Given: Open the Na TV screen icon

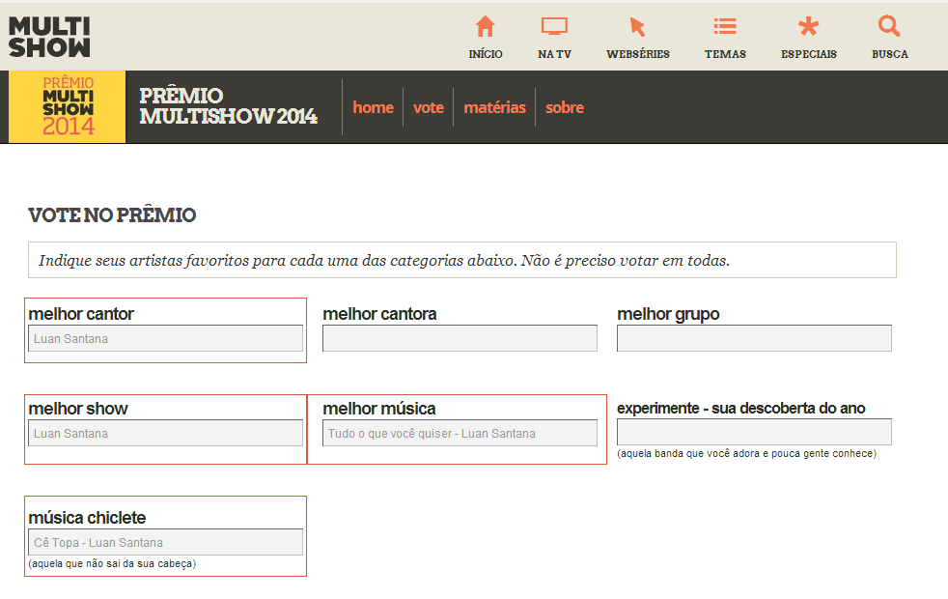Looking at the screenshot, I should (x=554, y=27).
